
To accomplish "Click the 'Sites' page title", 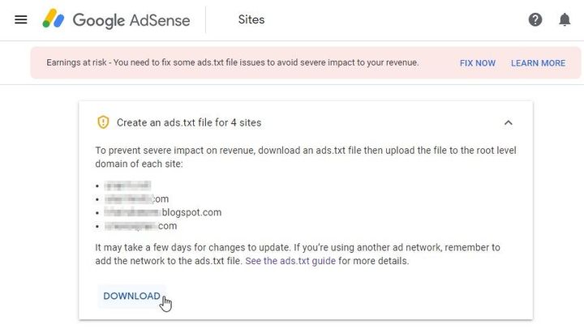I will 251,19.
